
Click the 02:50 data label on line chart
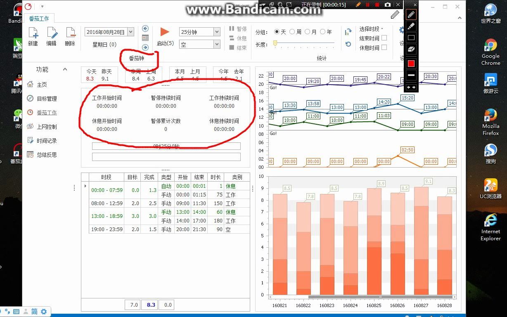[407, 150]
